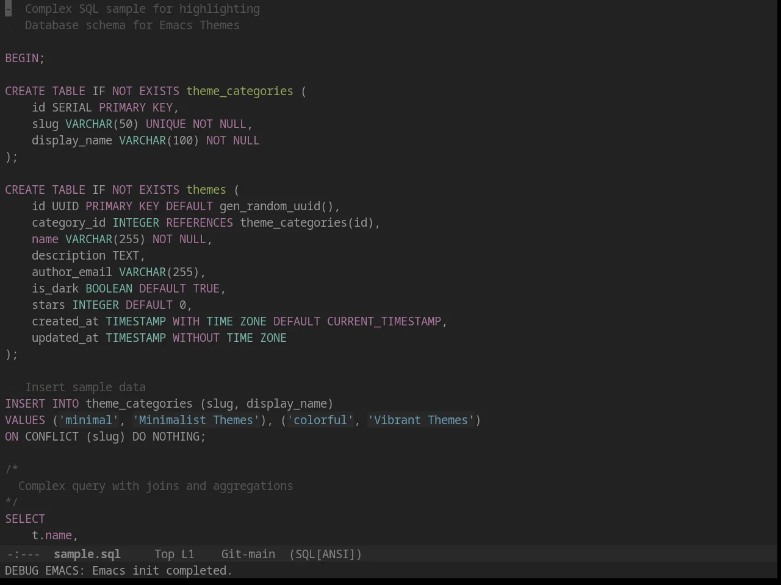
Task: Click the INSERT keyword of INSERT INTO statement
Action: click(25, 404)
